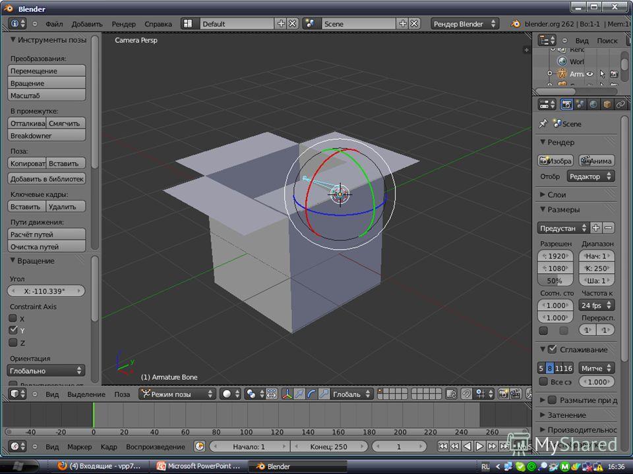This screenshot has width=633, height=474.
Task: Open the Глобаль orientation dropdown in header
Action: point(351,394)
